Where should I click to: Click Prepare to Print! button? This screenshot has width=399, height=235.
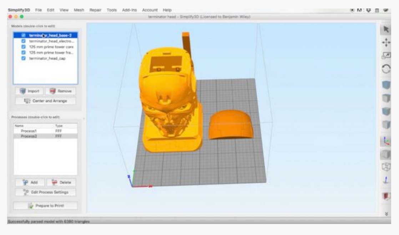[x=46, y=206]
